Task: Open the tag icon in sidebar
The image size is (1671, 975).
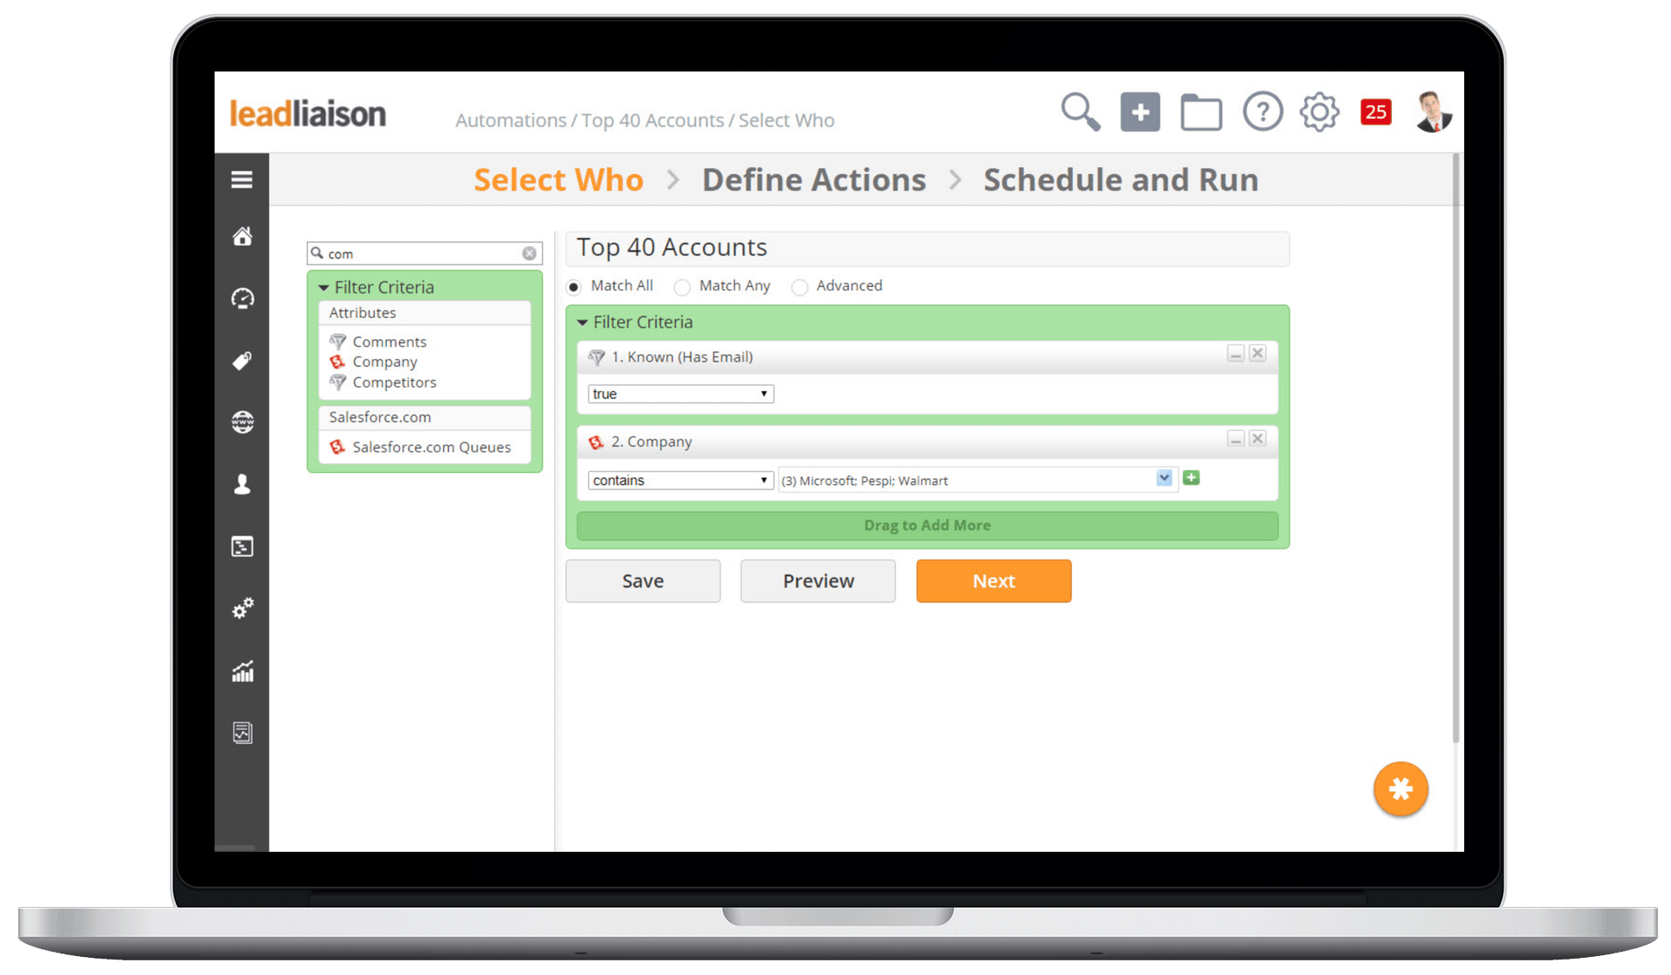Action: [242, 361]
